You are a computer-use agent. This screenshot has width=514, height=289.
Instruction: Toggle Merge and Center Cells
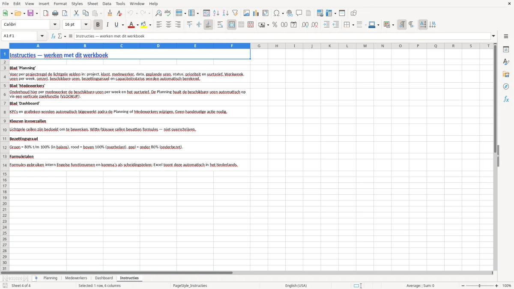pyautogui.click(x=232, y=25)
